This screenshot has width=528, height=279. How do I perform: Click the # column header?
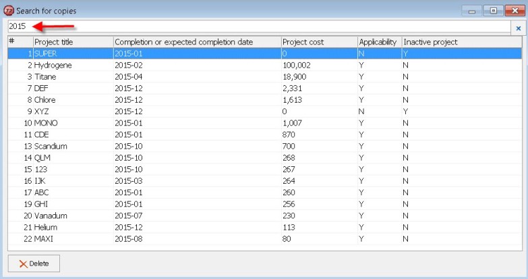[x=20, y=42]
